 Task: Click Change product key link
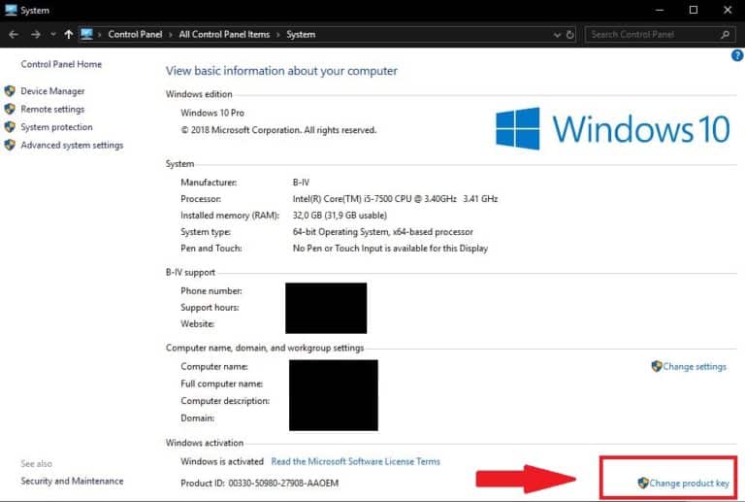689,483
